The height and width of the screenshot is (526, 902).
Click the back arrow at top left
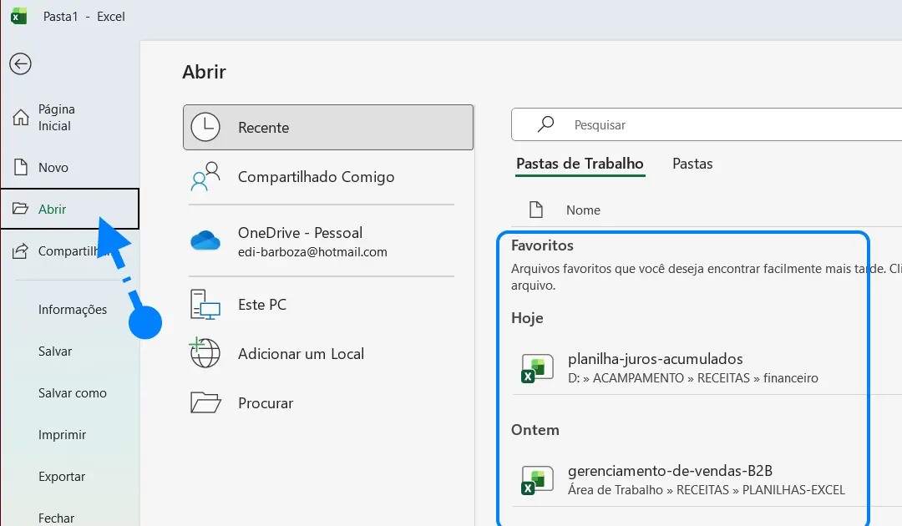click(20, 63)
